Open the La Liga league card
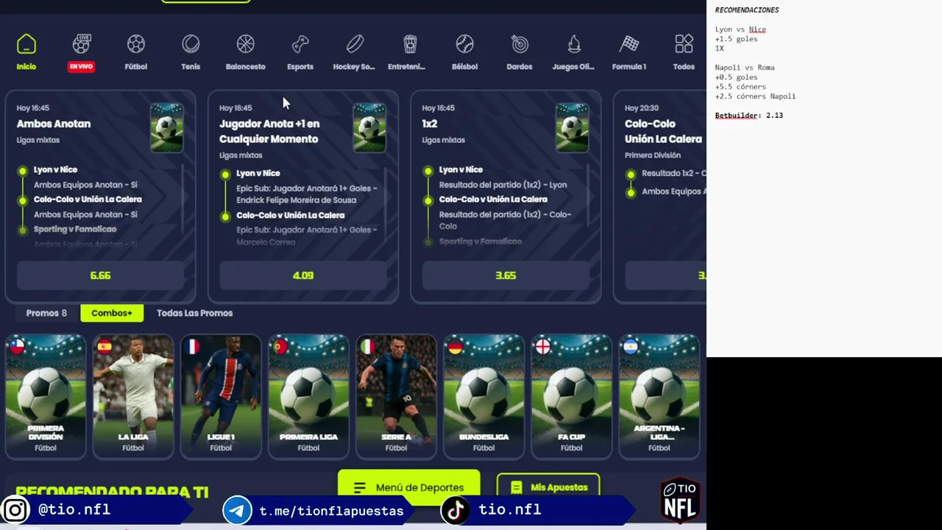This screenshot has width=942, height=530. 133,396
